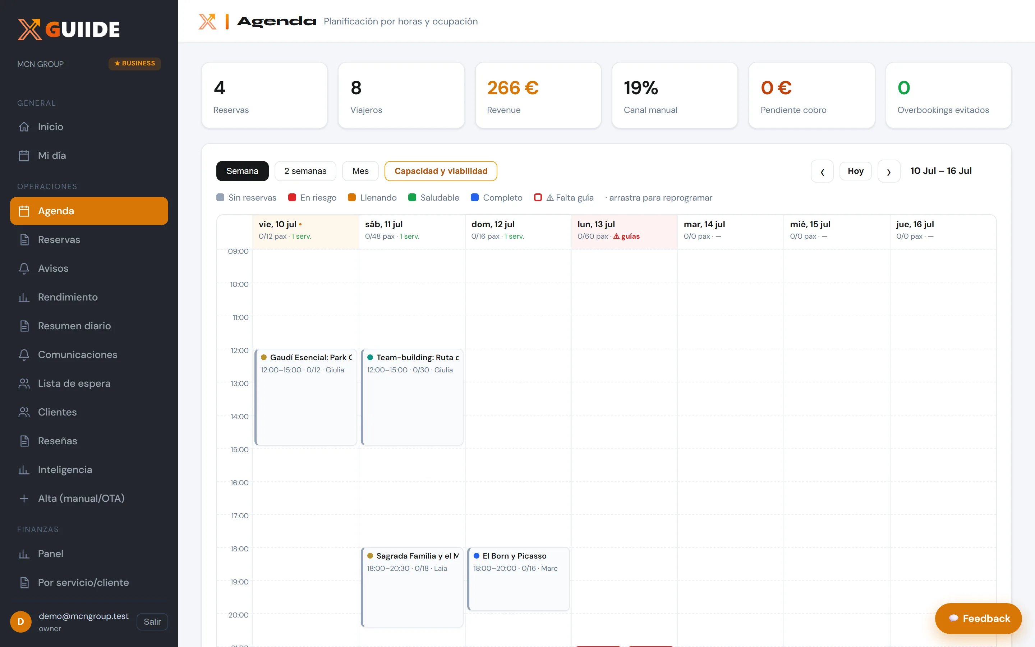Click the star BUSINESS plan badge
1035x647 pixels.
pyautogui.click(x=135, y=63)
